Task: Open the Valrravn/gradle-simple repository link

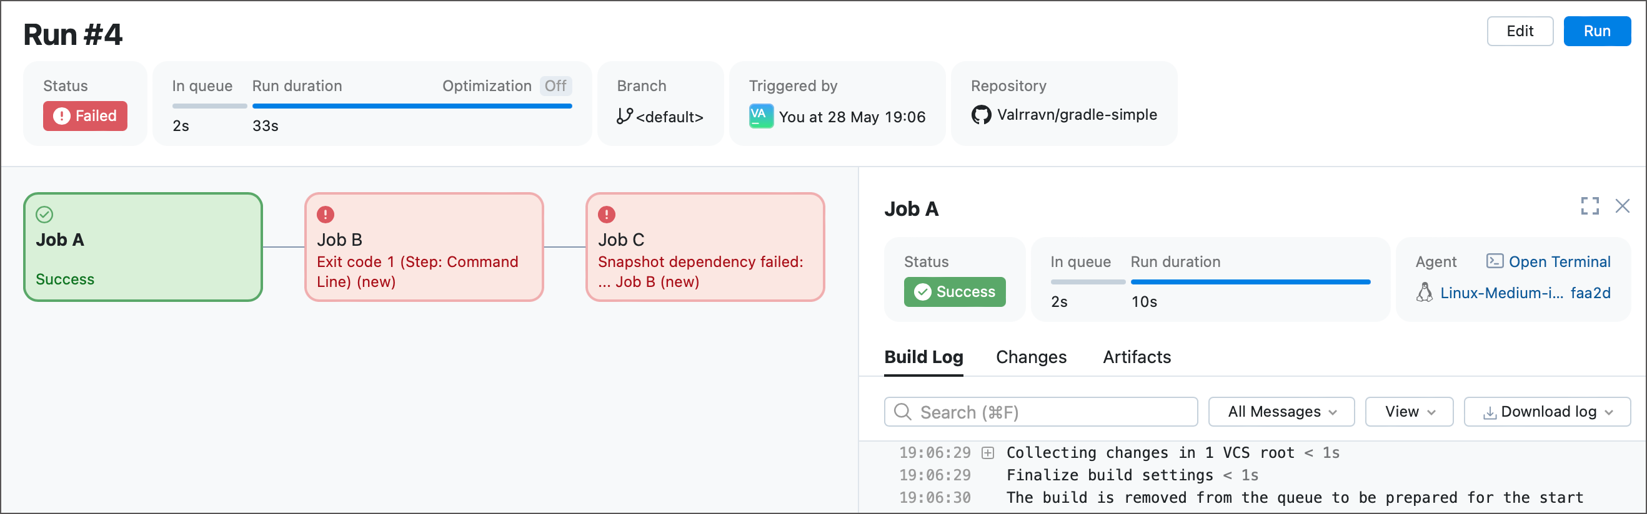Action: pos(1077,115)
